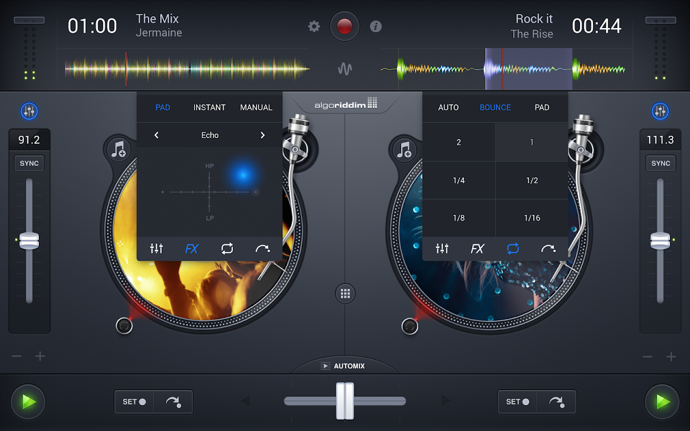Open the EQ filter icon above left deck
The height and width of the screenshot is (431, 690).
click(30, 111)
